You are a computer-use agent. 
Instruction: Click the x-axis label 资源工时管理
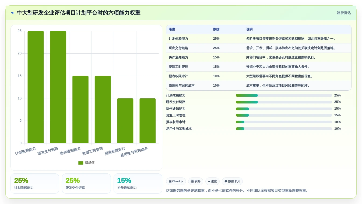pos(93,151)
